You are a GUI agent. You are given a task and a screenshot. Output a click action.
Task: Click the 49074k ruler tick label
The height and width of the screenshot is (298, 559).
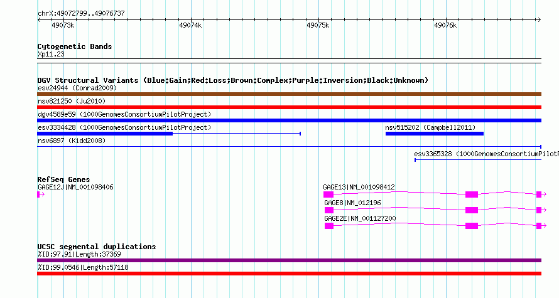point(190,25)
